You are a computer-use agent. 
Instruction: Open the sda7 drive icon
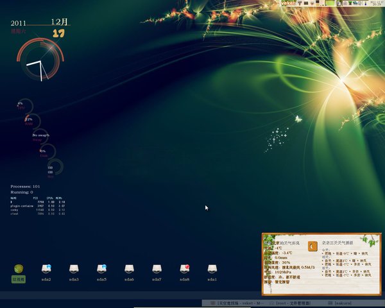click(x=157, y=269)
